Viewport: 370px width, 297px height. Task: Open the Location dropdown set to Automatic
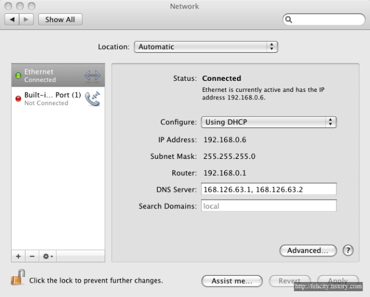[x=206, y=47]
